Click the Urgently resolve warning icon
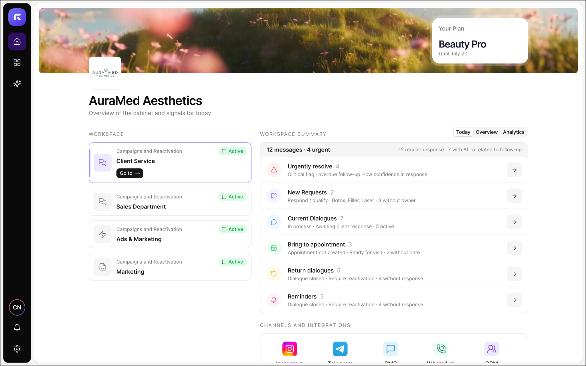This screenshot has height=366, width=586. [274, 170]
